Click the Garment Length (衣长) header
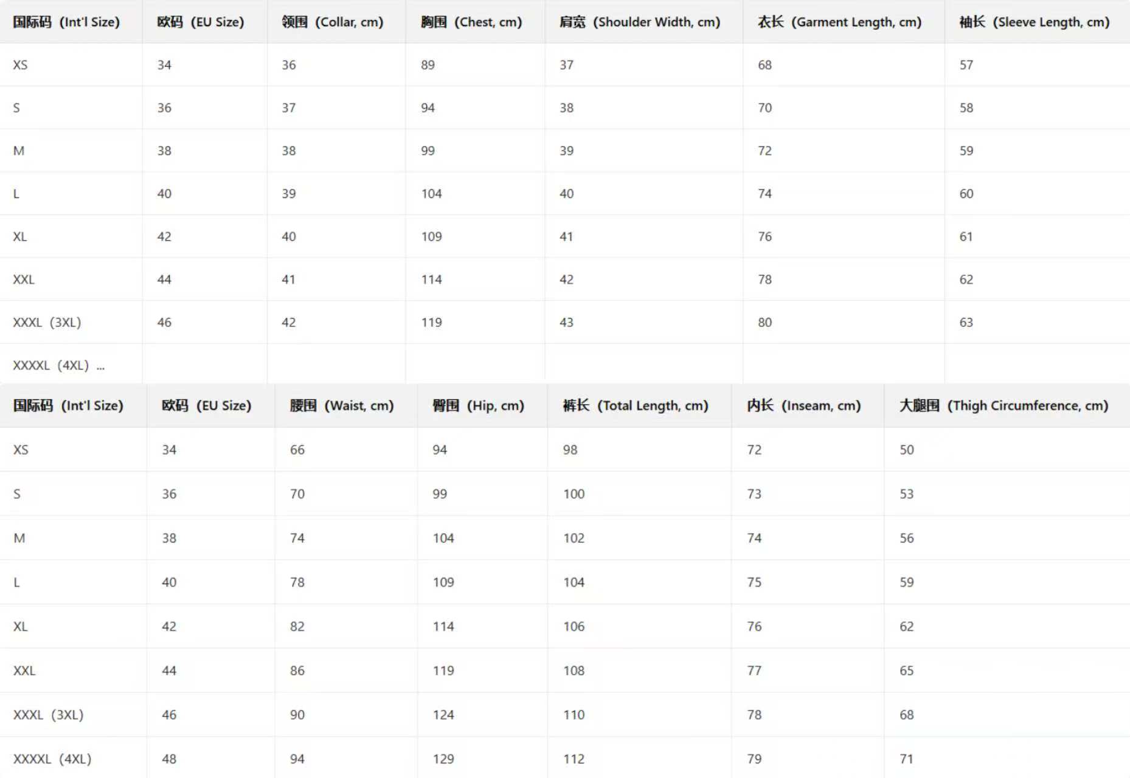 coord(839,22)
